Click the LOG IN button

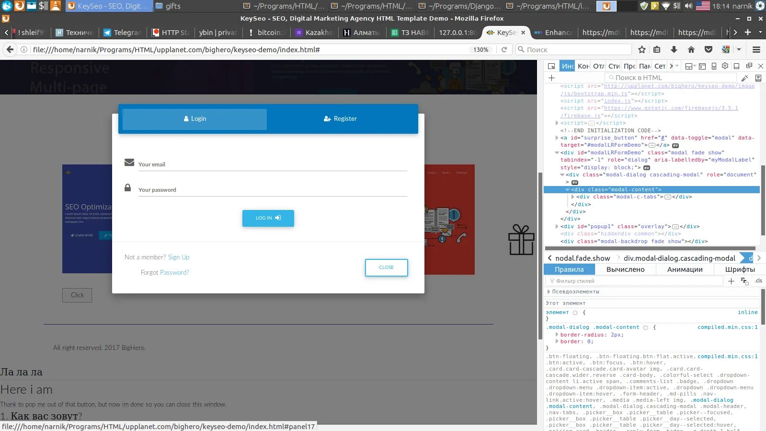click(268, 218)
